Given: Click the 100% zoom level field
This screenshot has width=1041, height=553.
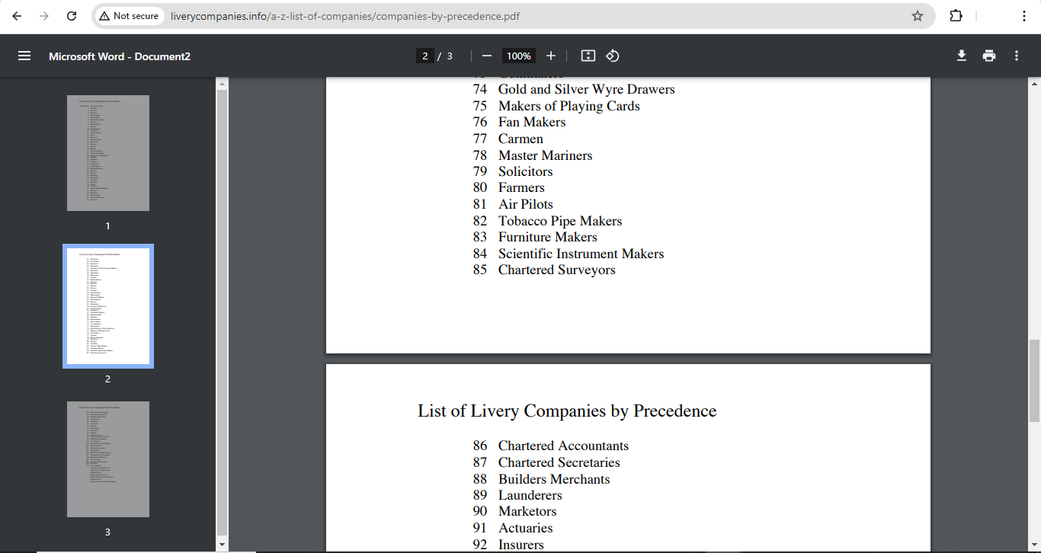Looking at the screenshot, I should coord(519,56).
